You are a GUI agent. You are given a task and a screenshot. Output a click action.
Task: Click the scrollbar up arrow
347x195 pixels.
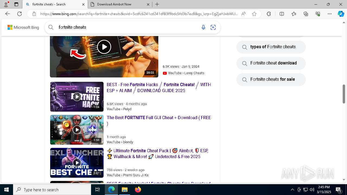point(344,22)
